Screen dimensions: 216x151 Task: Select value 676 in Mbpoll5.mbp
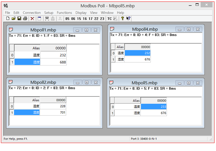point(154,113)
